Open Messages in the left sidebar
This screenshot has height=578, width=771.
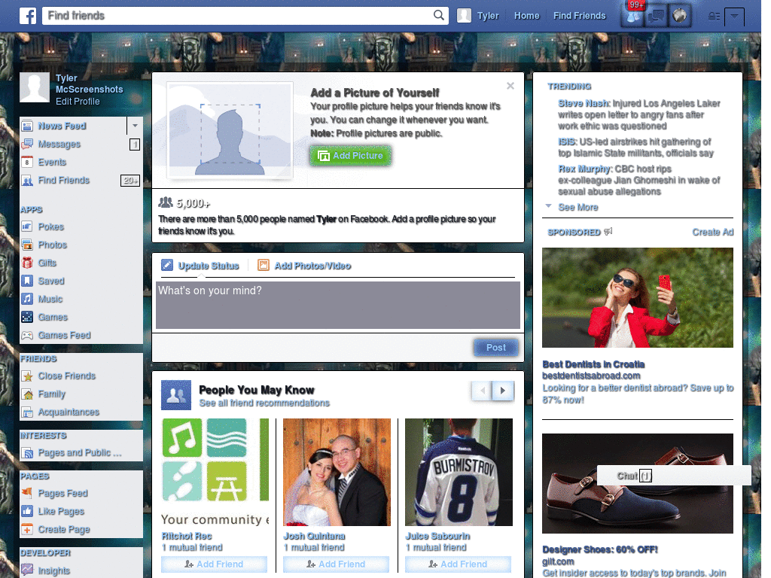pos(59,144)
